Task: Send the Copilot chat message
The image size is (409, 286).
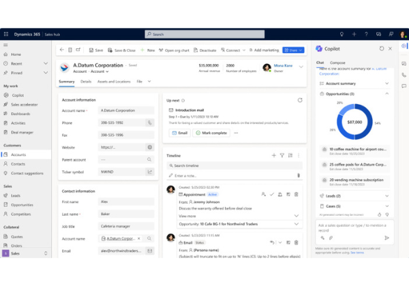Action: tap(387, 238)
